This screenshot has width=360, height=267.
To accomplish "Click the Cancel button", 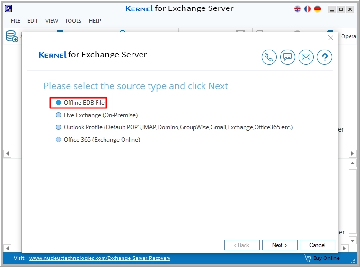I will click(317, 245).
